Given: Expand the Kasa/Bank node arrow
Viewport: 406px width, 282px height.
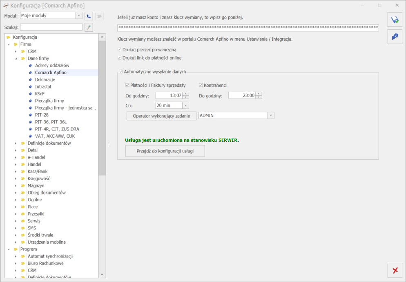Looking at the screenshot, I should click(x=16, y=172).
